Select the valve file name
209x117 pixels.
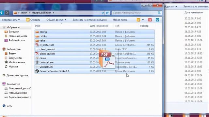[x=42, y=41]
